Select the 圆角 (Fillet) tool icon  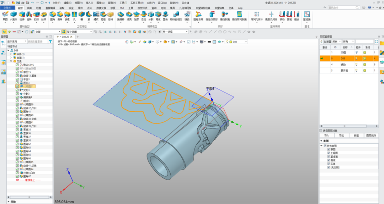click(x=53, y=14)
